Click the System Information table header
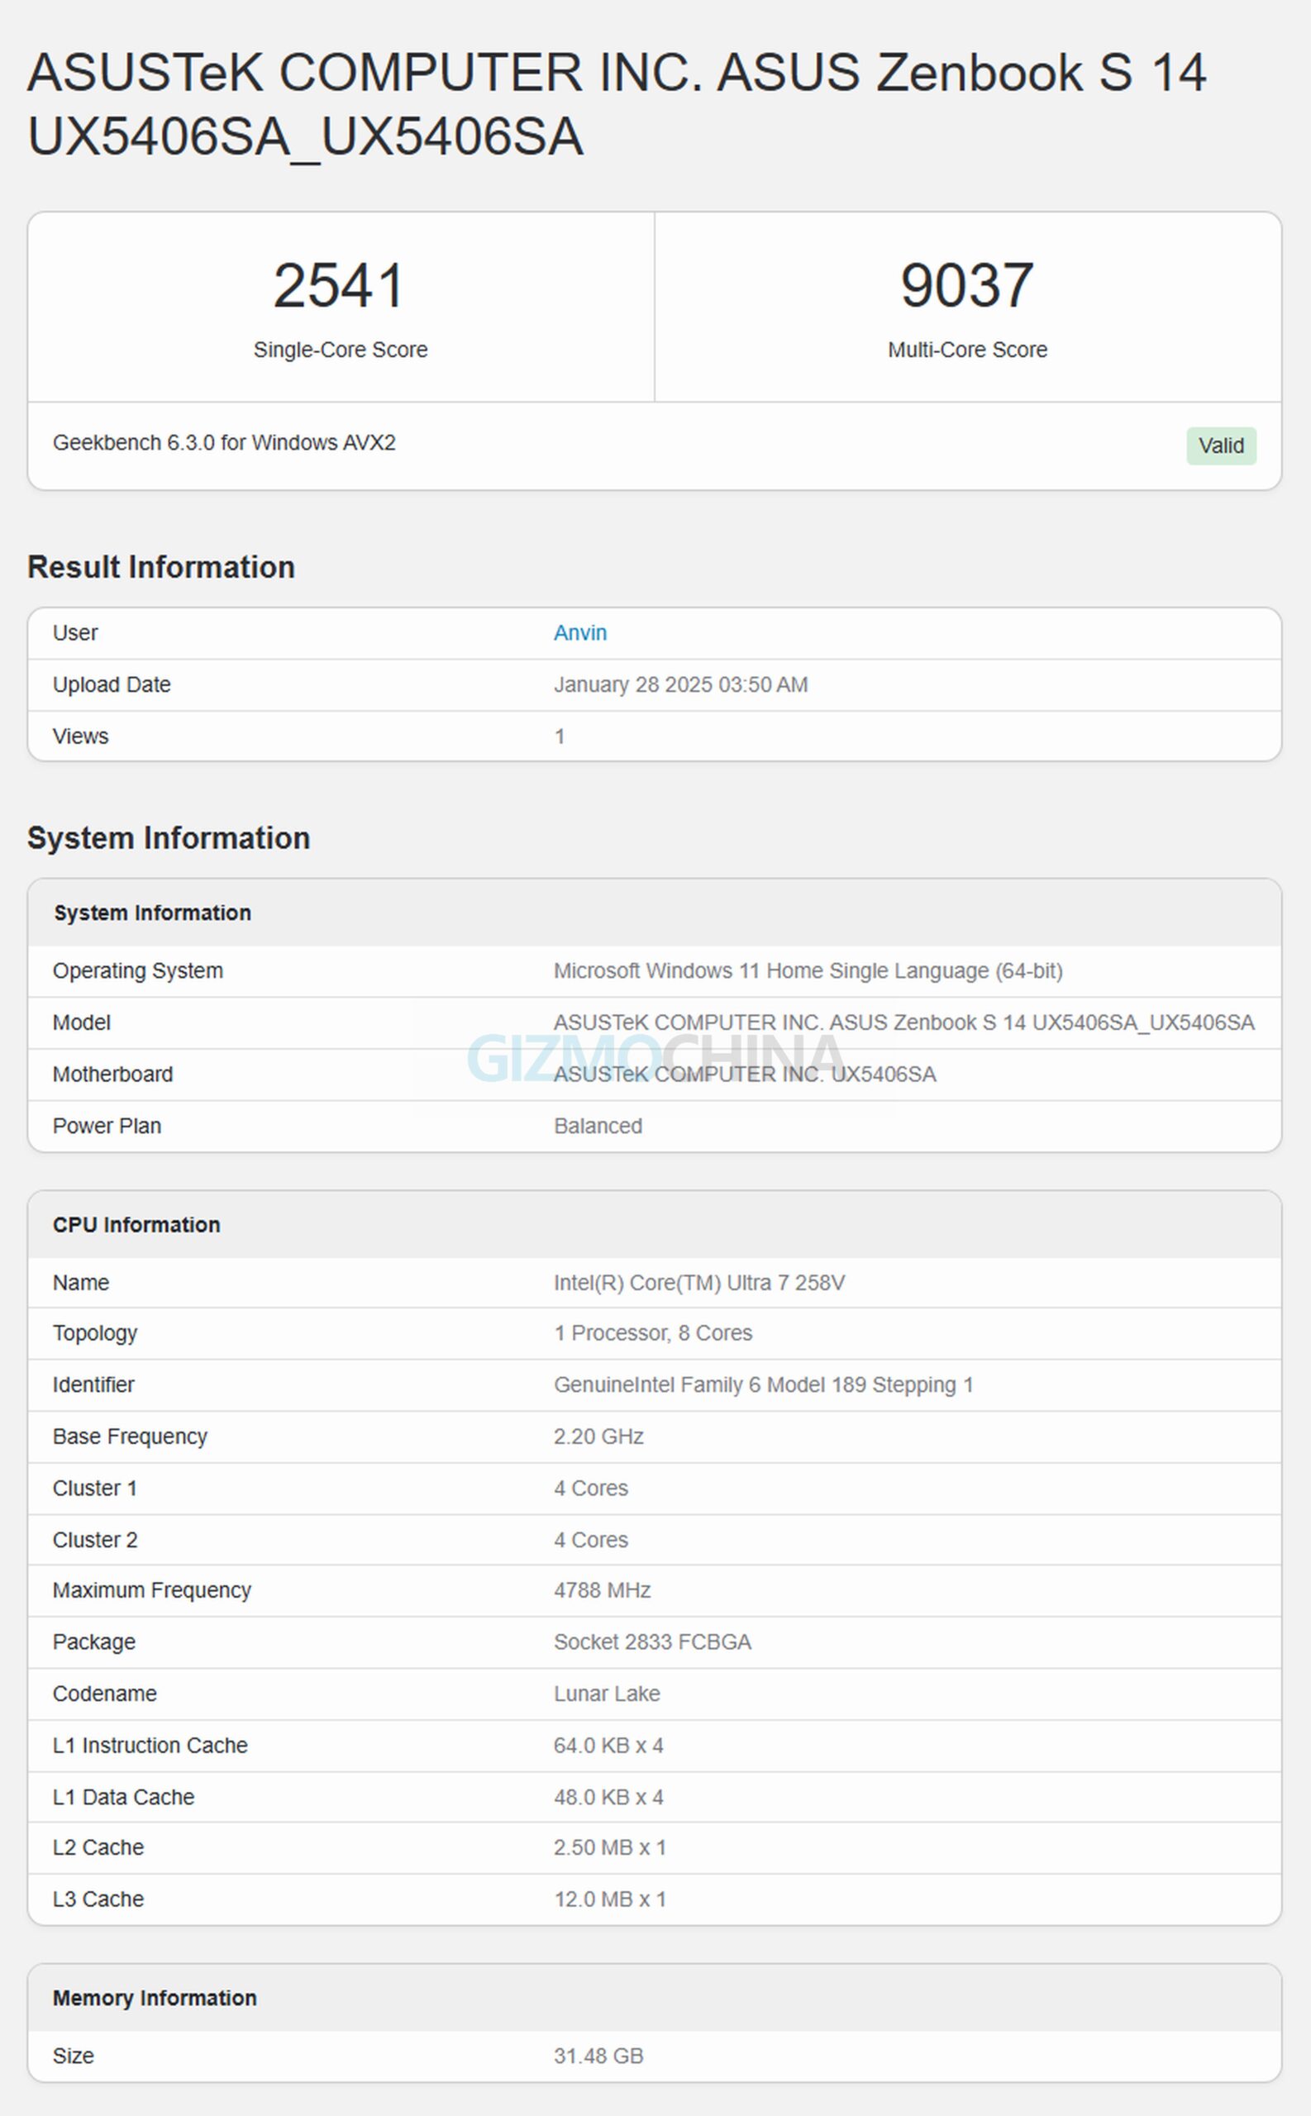Viewport: 1311px width, 2116px height. (152, 913)
